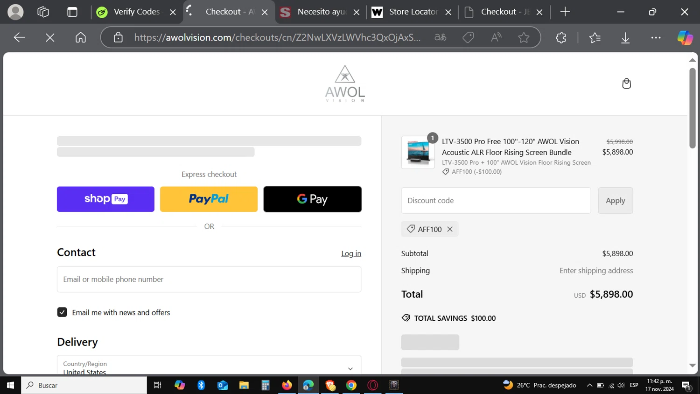Activate the read aloud icon
Viewport: 700px width, 394px height.
(496, 37)
